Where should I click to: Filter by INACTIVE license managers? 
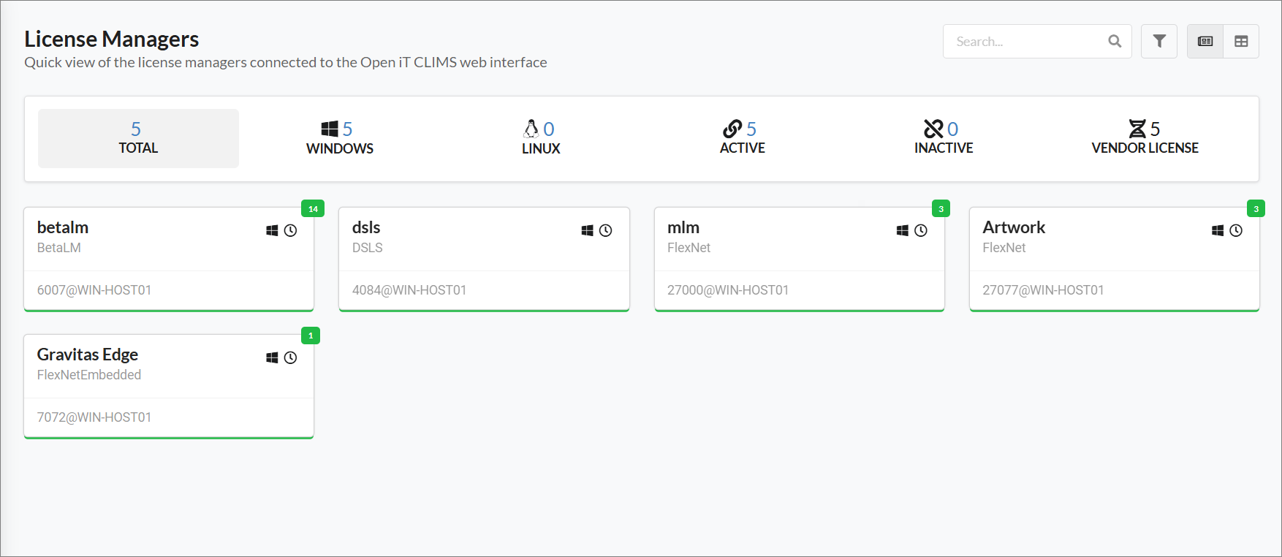point(944,138)
